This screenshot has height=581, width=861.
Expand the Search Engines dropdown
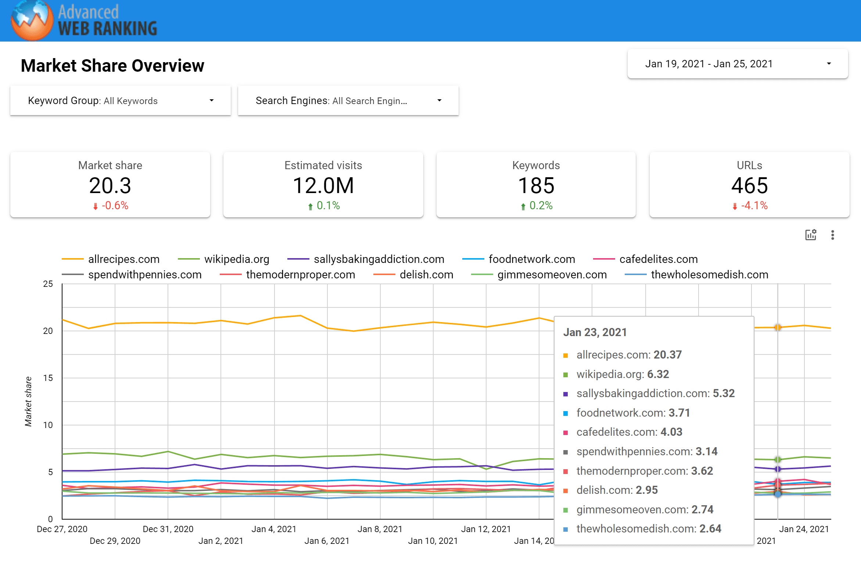pyautogui.click(x=348, y=101)
